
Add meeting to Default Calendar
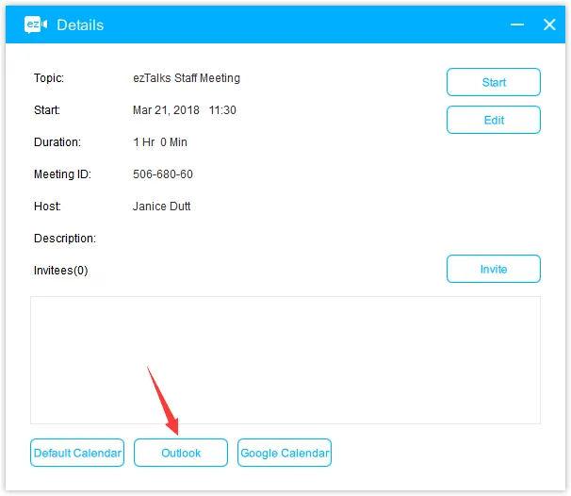coord(77,453)
